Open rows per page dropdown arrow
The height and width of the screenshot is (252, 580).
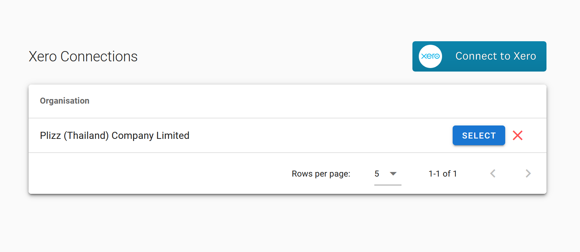point(393,173)
